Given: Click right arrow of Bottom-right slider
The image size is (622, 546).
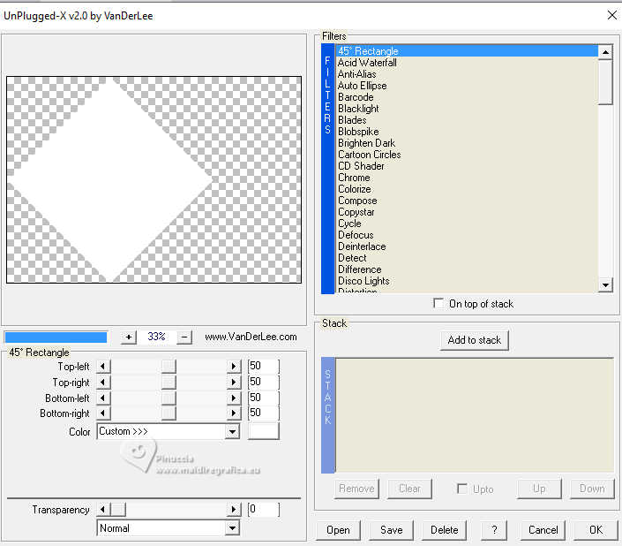Looking at the screenshot, I should tap(234, 413).
